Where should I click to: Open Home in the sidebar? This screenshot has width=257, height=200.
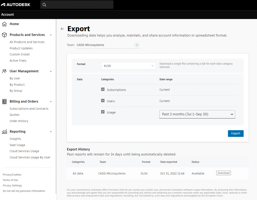(x=14, y=24)
